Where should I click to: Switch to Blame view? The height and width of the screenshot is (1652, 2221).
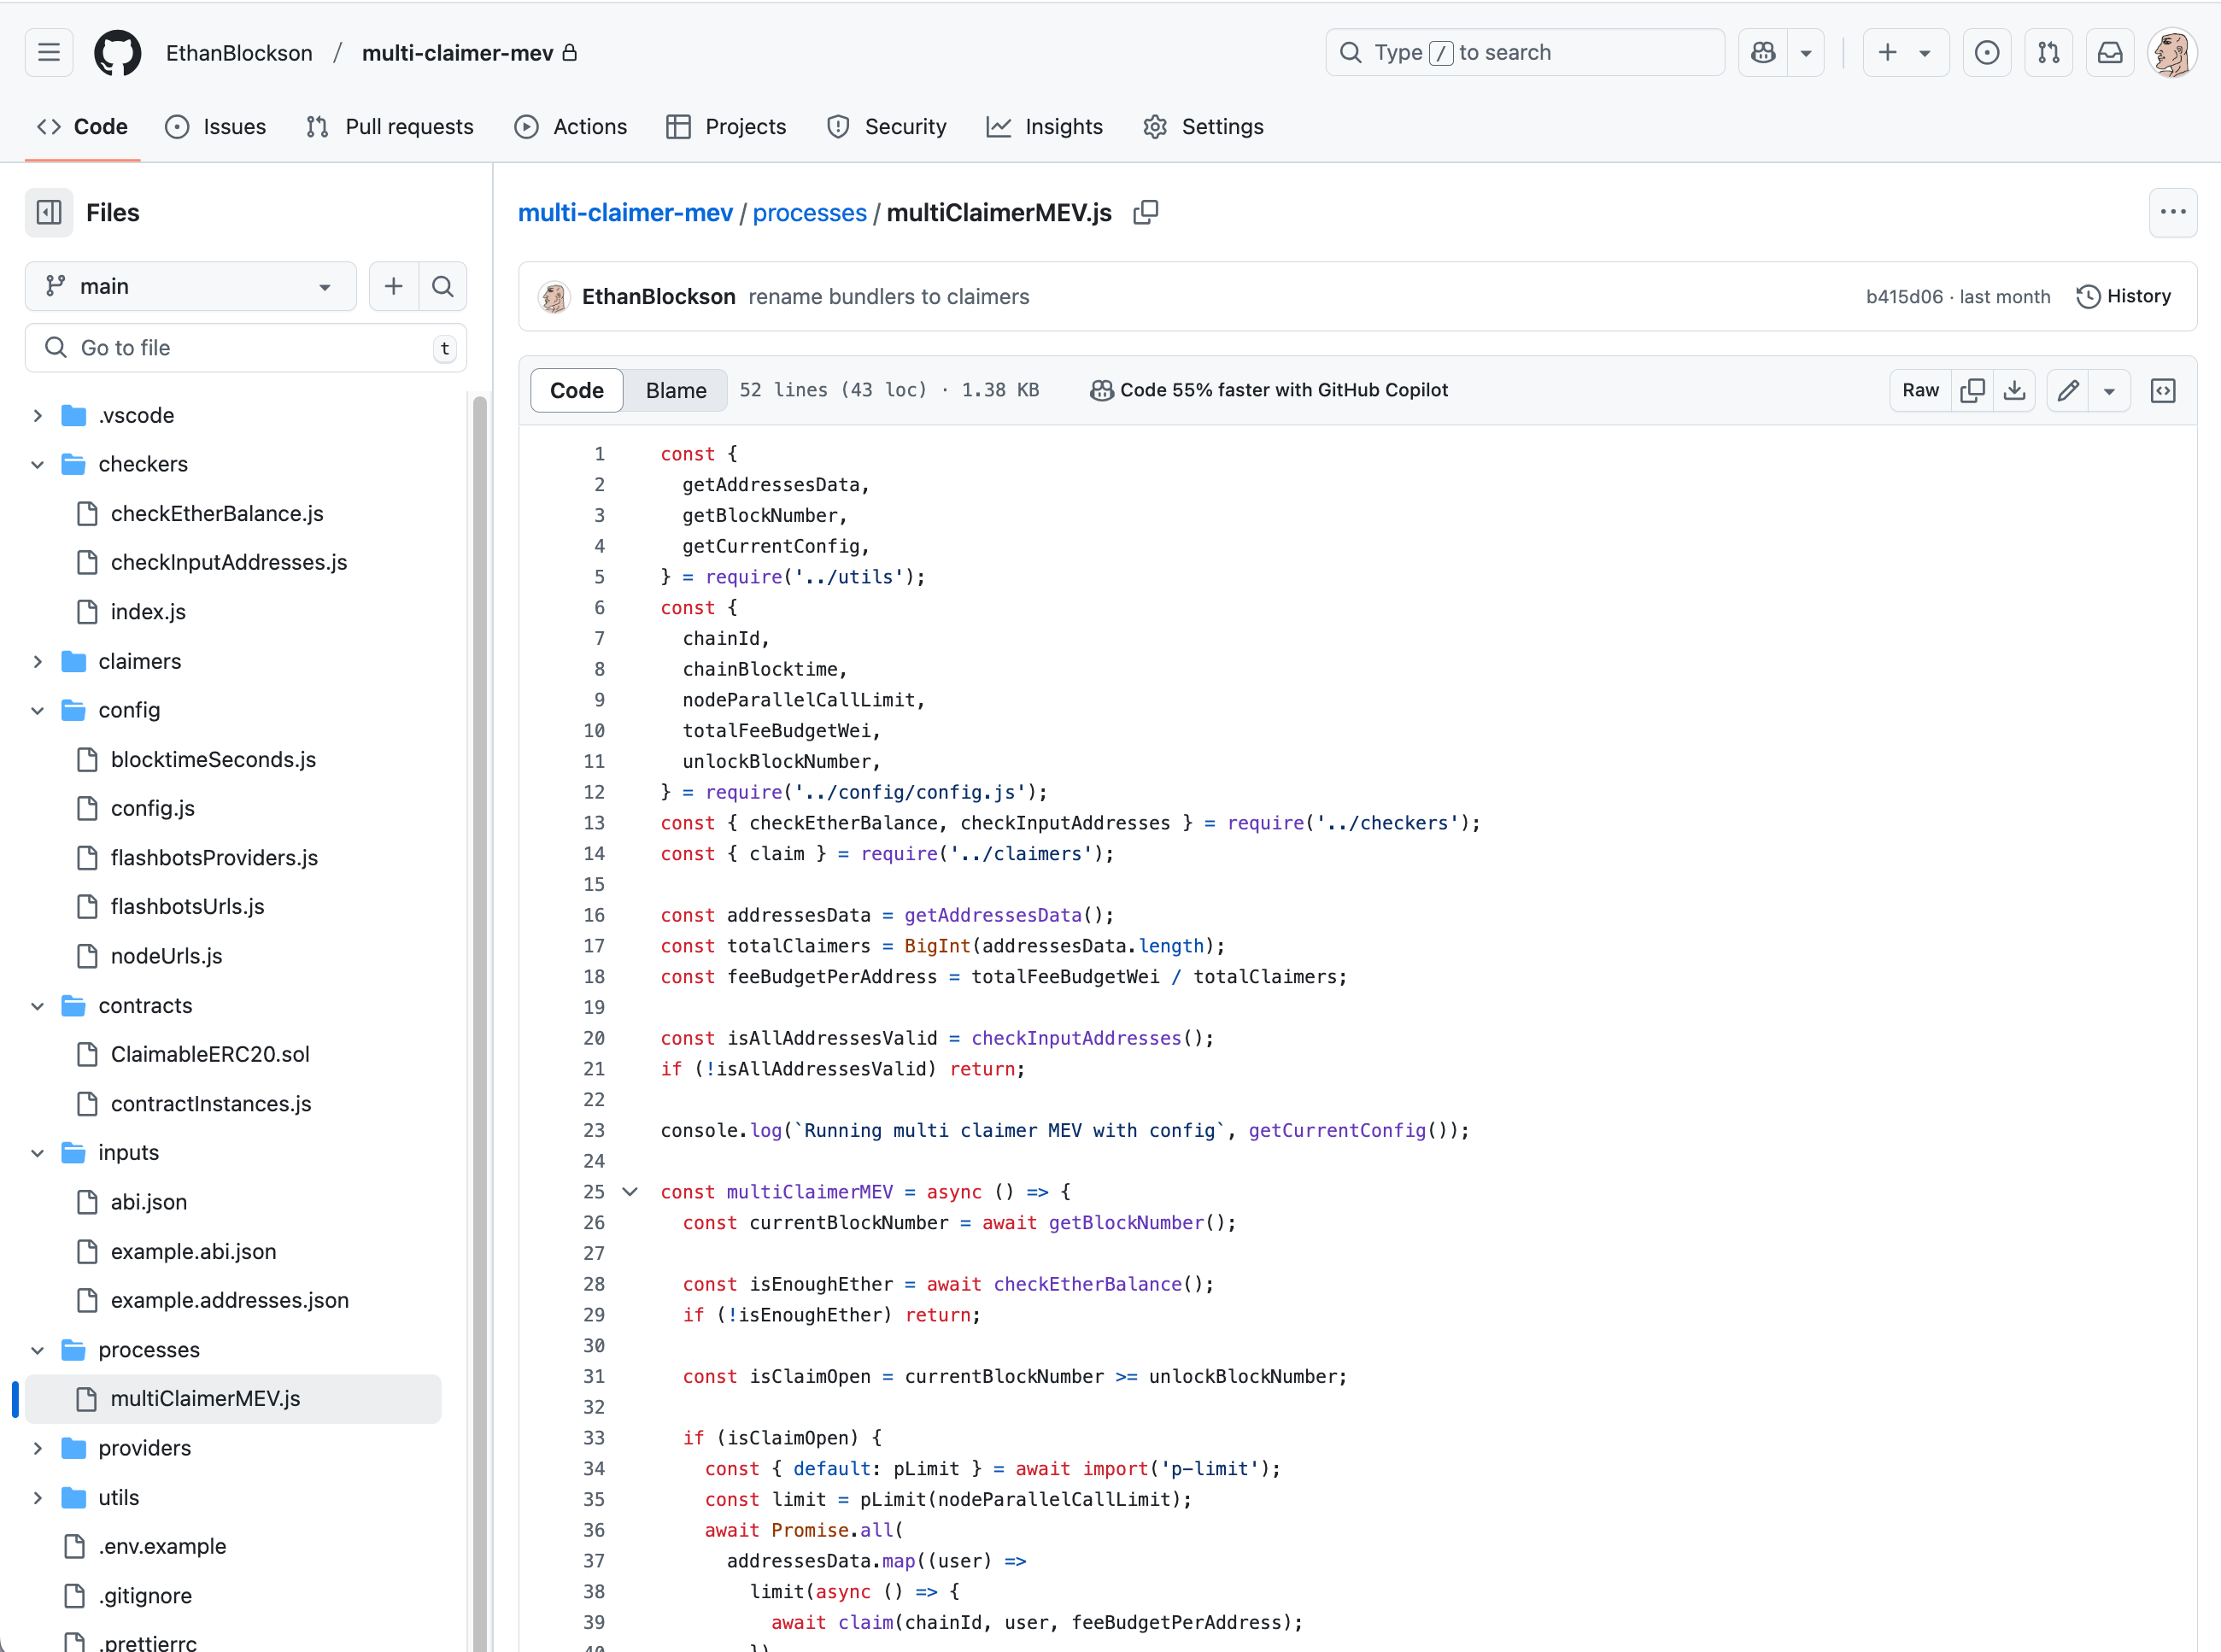[676, 390]
